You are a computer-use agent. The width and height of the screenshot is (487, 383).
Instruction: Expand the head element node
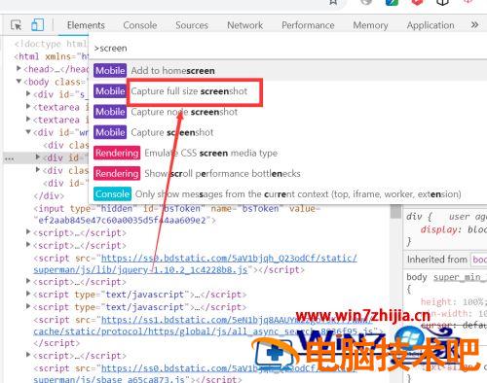coord(19,69)
